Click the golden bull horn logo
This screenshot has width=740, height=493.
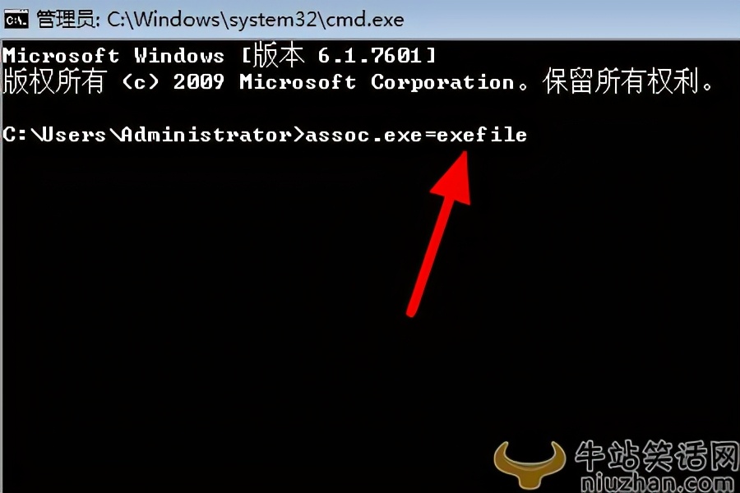[530, 463]
